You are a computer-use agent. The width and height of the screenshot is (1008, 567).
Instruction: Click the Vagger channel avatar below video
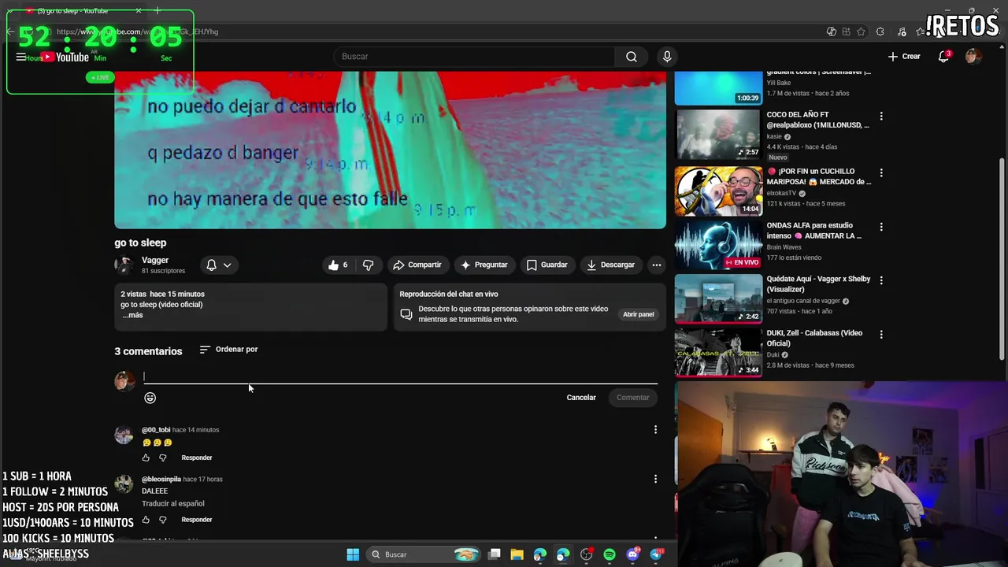click(x=124, y=265)
